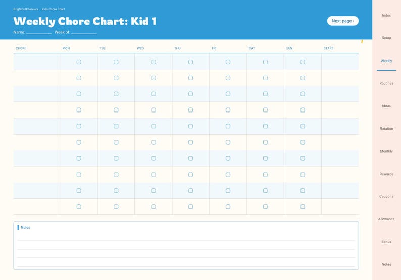Select the Weekly tab
Viewport: 401px width, 280px height.
(x=386, y=61)
